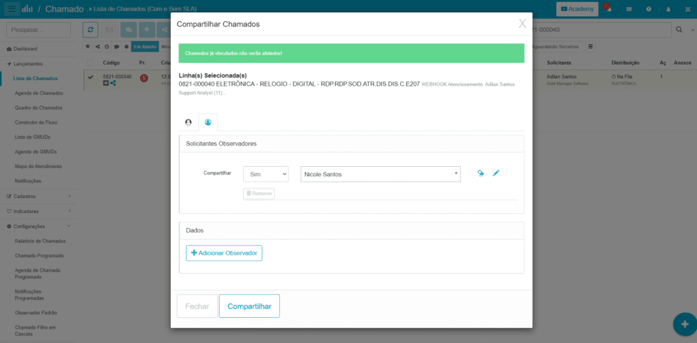Screen dimensions: 697x343
Task: Tick the select-all checkbox in header
Action: coord(91,63)
